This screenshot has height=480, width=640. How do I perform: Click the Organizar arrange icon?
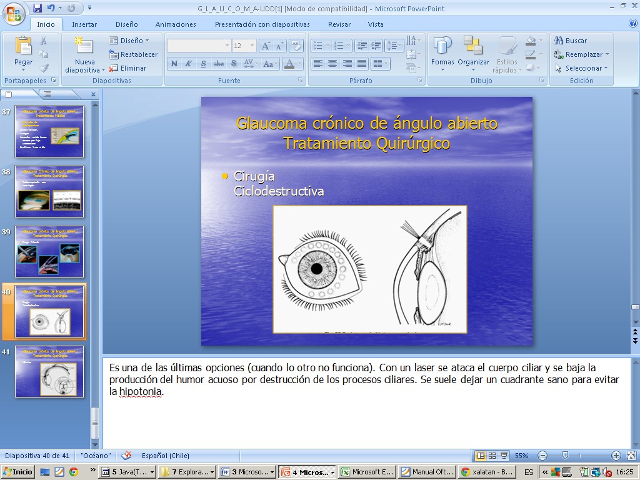pyautogui.click(x=473, y=46)
